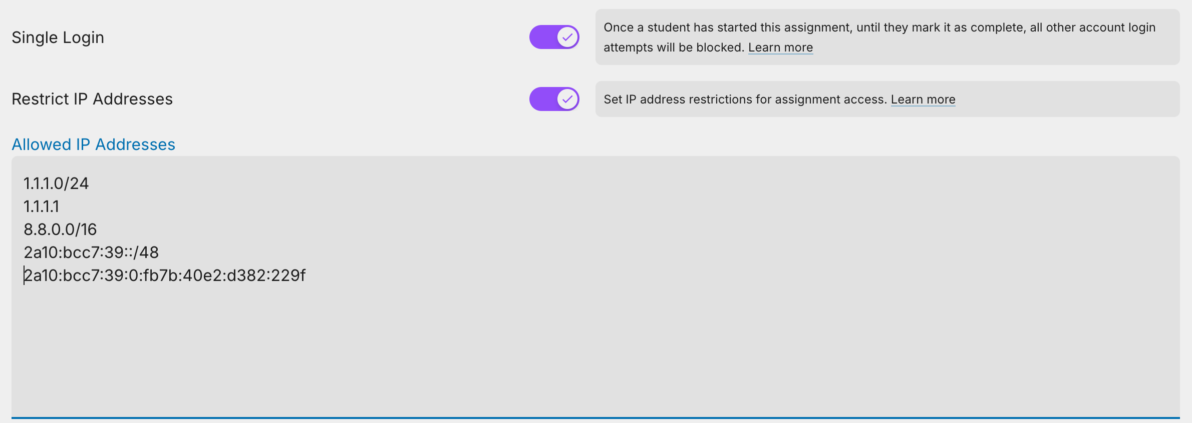
Task: Toggle Single Login off then verify state
Action: coord(554,36)
